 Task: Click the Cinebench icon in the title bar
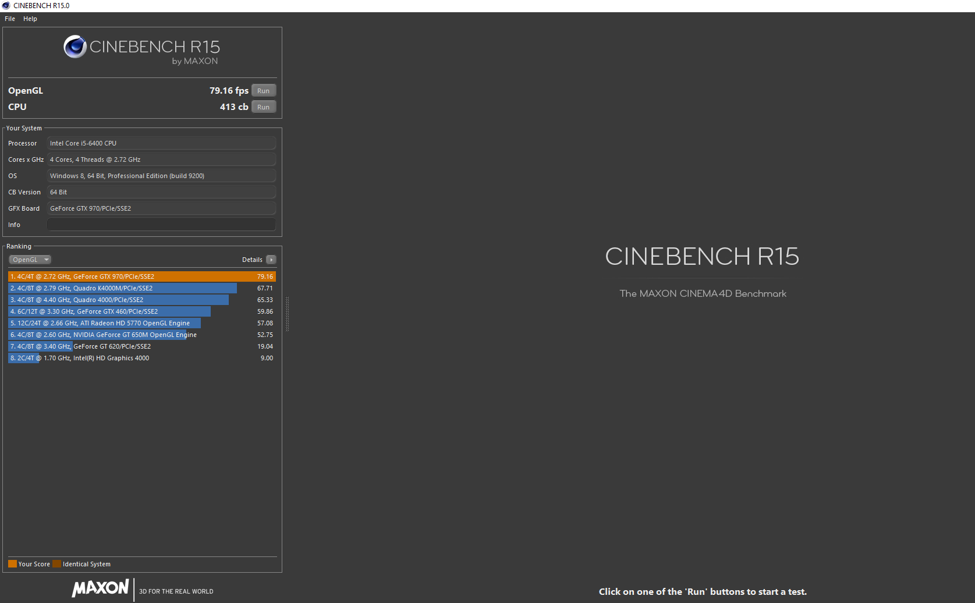pyautogui.click(x=6, y=6)
